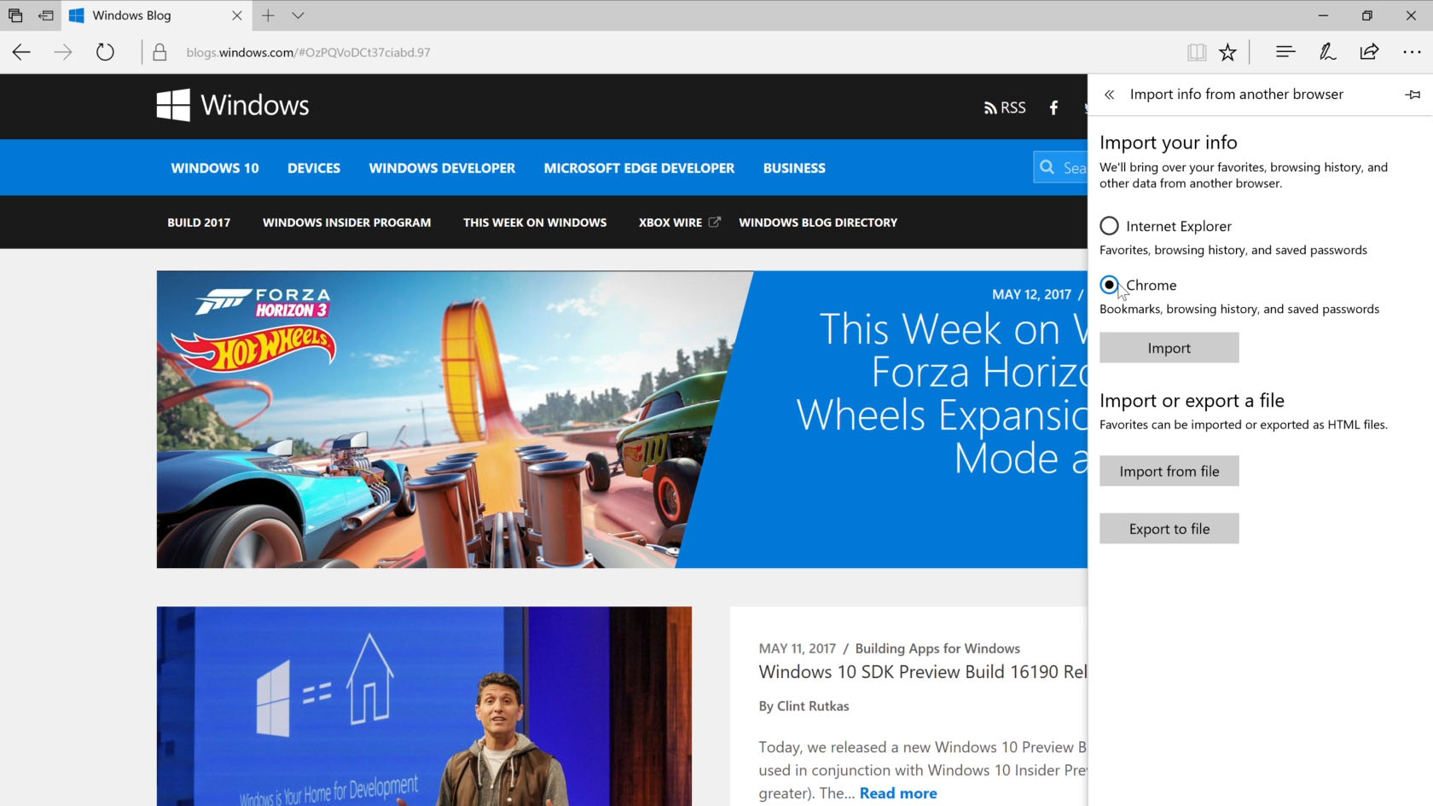The width and height of the screenshot is (1433, 806).
Task: Select the Windows Blog tab
Action: [155, 15]
